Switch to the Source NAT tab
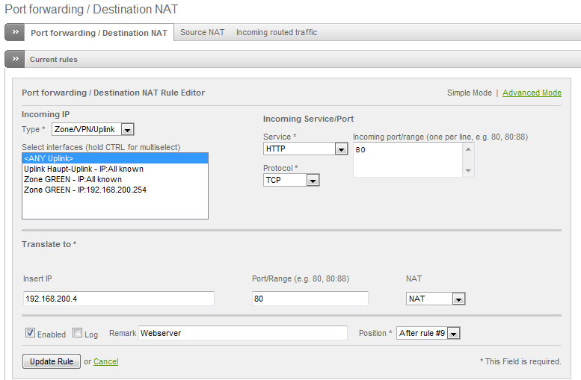The width and height of the screenshot is (581, 380). coord(202,32)
